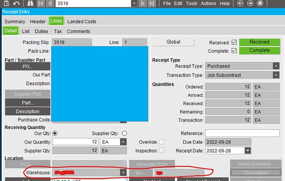Click into the Reference input field
Viewport: 285px width, 181px height.
pyautogui.click(x=242, y=133)
